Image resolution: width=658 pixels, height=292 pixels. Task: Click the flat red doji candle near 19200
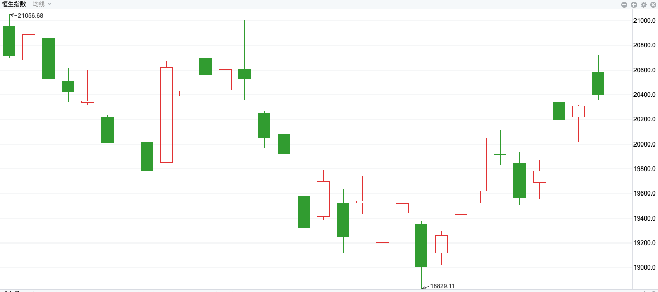tap(382, 242)
